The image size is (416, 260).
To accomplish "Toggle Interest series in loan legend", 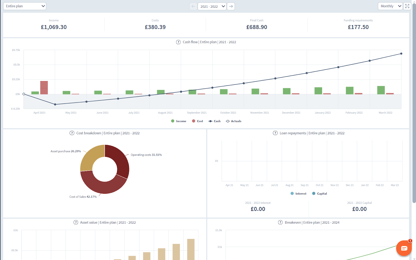I will click(298, 194).
